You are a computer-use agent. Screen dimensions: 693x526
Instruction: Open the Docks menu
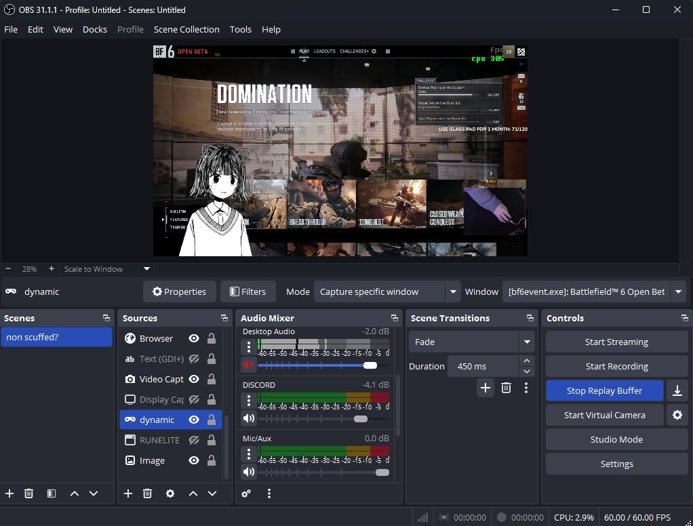point(95,29)
